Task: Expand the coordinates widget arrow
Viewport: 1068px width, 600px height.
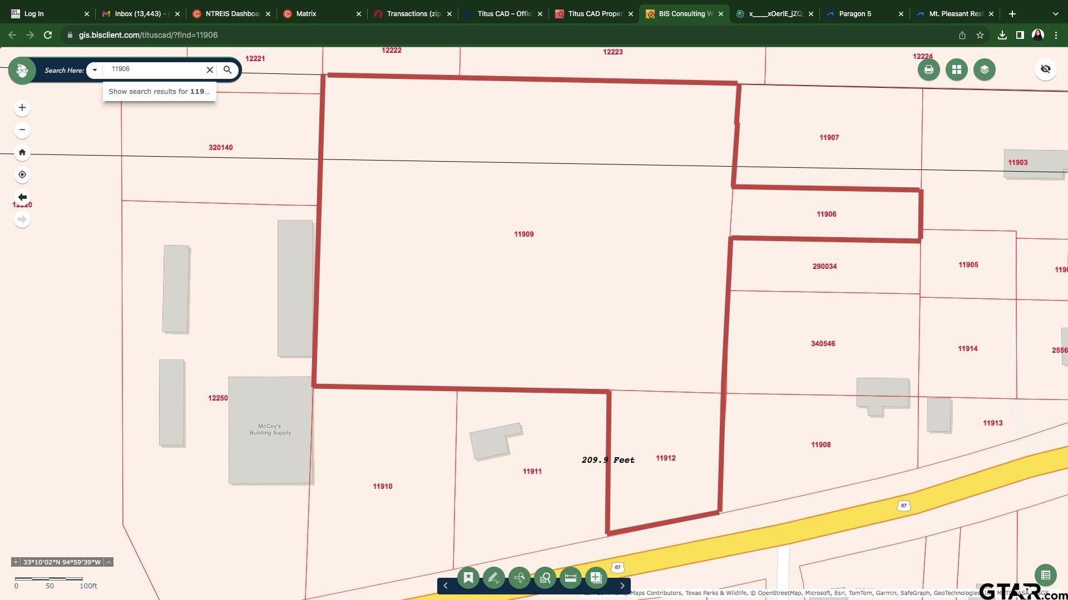Action: (109, 562)
